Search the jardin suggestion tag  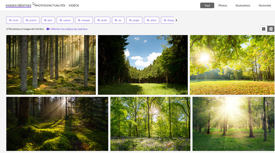pos(102,20)
